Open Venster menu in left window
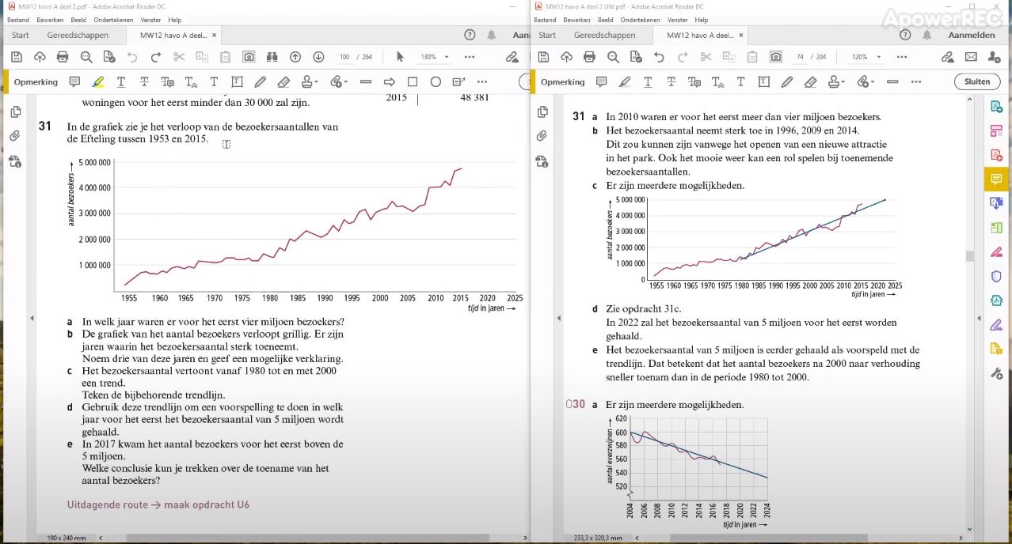1012x544 pixels. click(151, 20)
